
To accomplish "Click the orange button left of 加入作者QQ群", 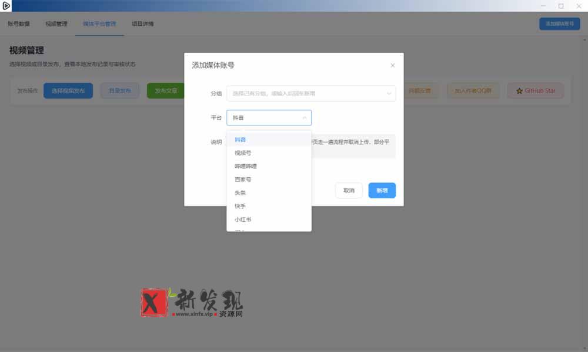I will coord(420,91).
